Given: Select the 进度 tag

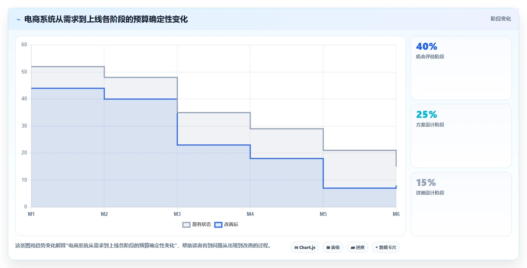Looking at the screenshot, I should tap(357, 247).
